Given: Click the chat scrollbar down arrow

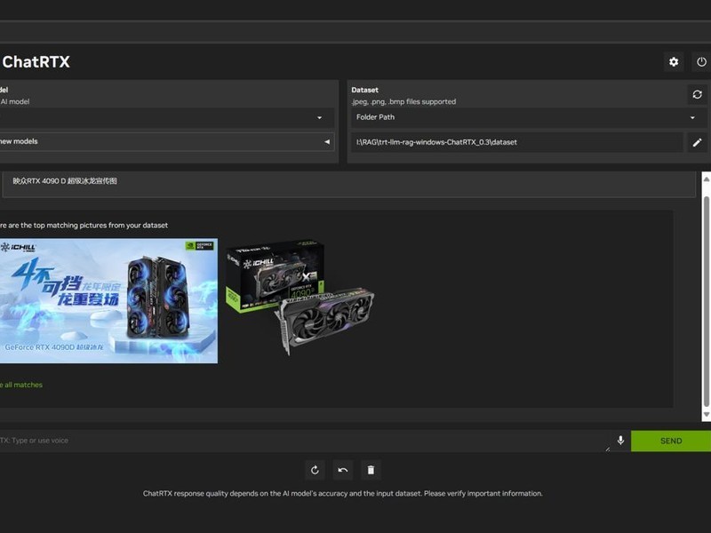Looking at the screenshot, I should [x=706, y=415].
